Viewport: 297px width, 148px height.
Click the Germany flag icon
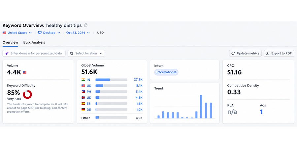(83, 110)
